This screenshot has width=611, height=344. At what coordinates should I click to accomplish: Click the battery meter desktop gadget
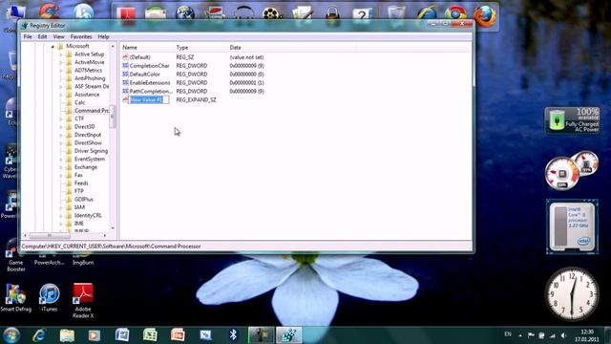(573, 120)
